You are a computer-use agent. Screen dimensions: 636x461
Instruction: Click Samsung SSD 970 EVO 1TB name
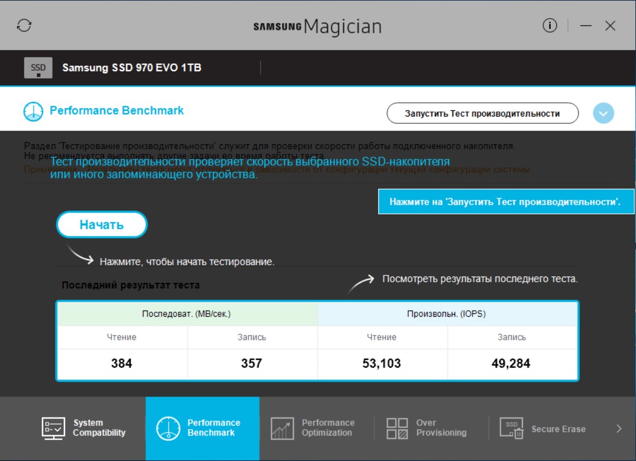pos(132,68)
